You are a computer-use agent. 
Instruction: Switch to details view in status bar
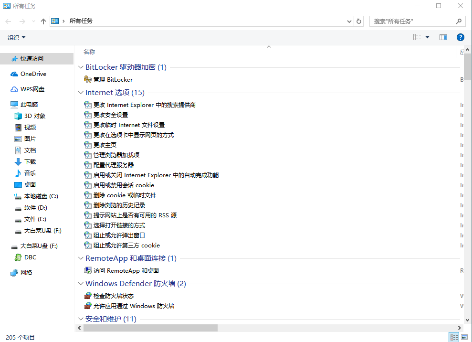click(x=454, y=337)
